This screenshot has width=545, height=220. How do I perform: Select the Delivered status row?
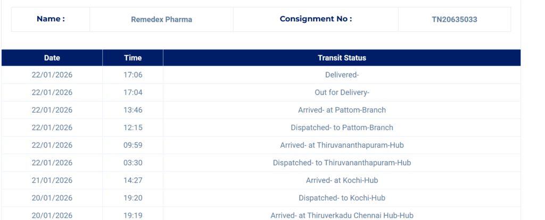coord(342,75)
